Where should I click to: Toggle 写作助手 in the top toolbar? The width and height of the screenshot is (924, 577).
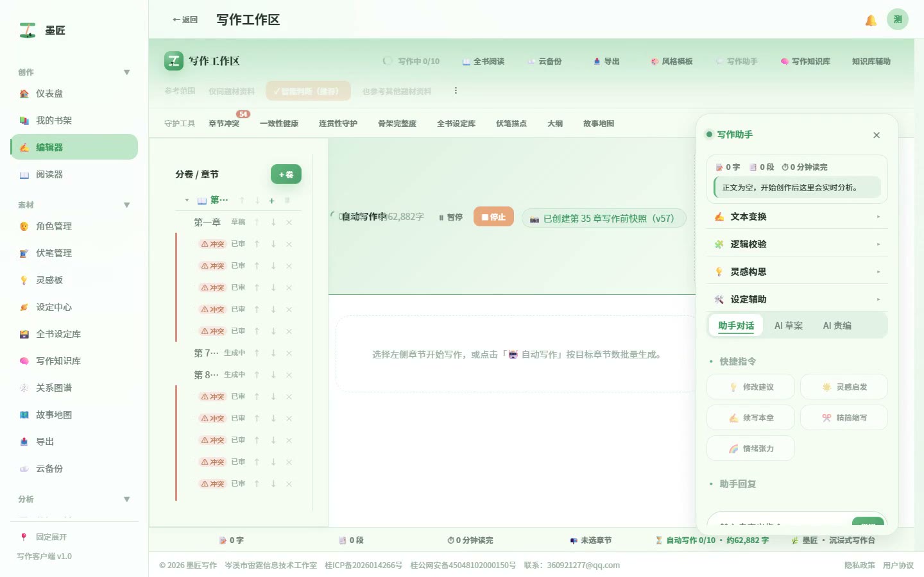pos(737,62)
